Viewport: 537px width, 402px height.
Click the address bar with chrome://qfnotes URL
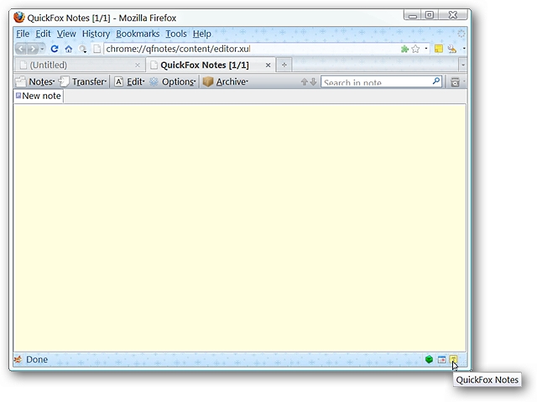point(252,49)
